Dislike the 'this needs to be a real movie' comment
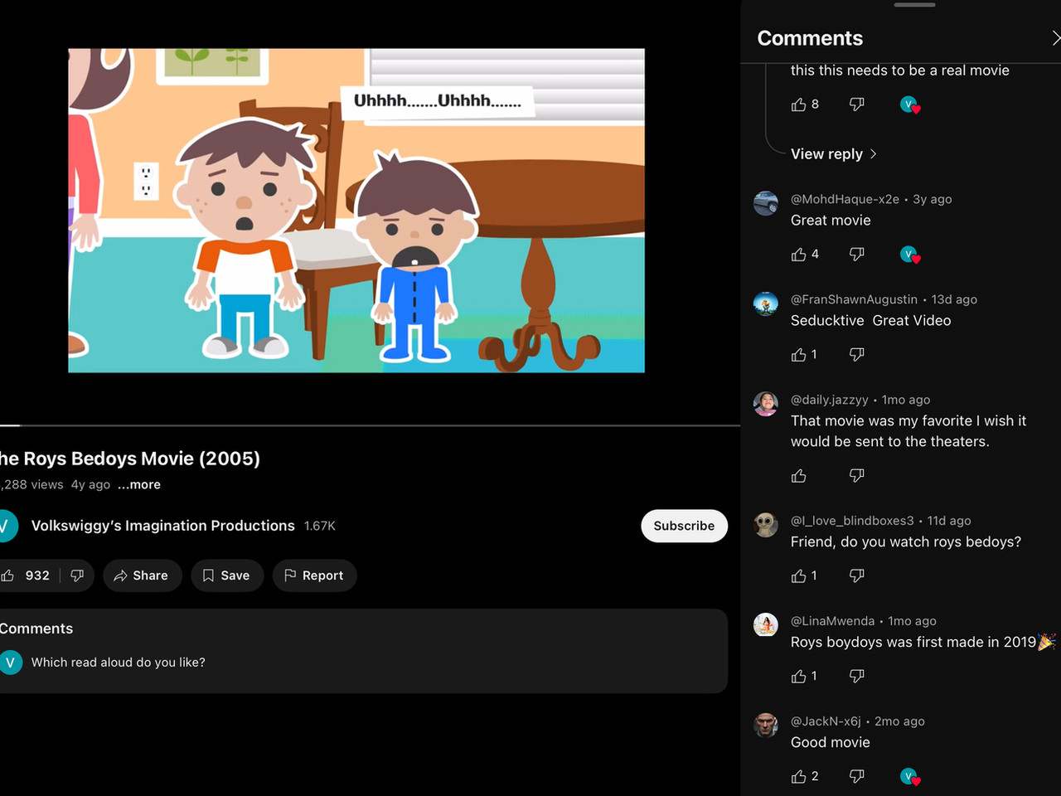Image resolution: width=1061 pixels, height=796 pixels. pos(857,104)
